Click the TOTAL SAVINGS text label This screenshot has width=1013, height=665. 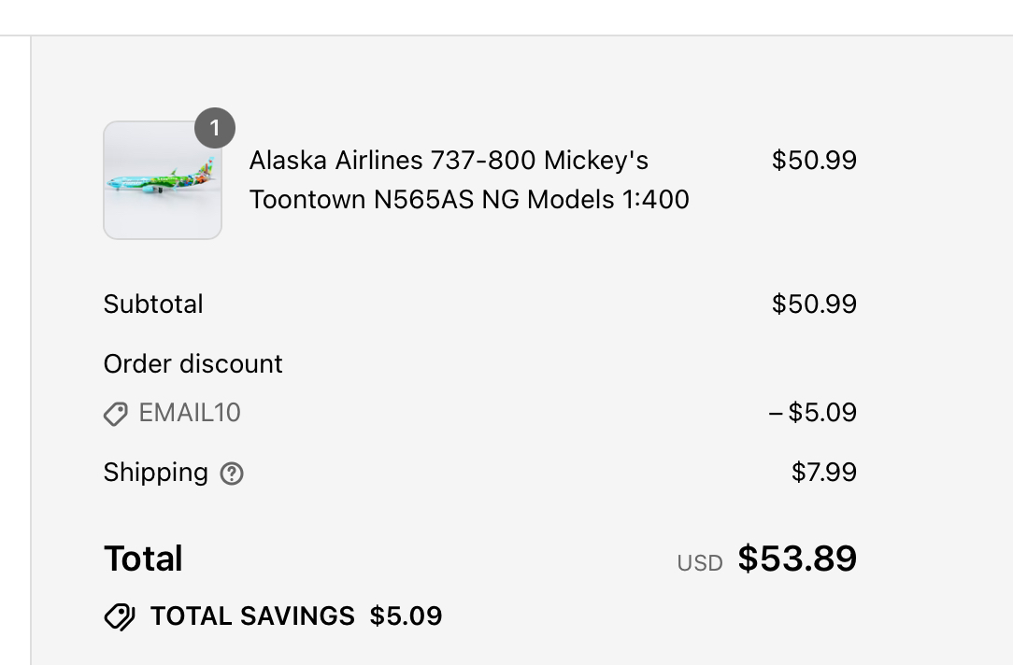(252, 616)
